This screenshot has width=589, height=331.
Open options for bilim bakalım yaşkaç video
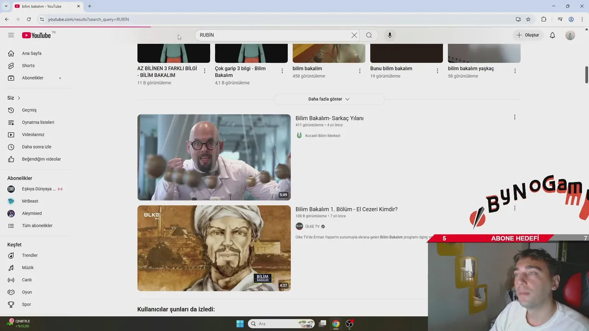pyautogui.click(x=515, y=71)
